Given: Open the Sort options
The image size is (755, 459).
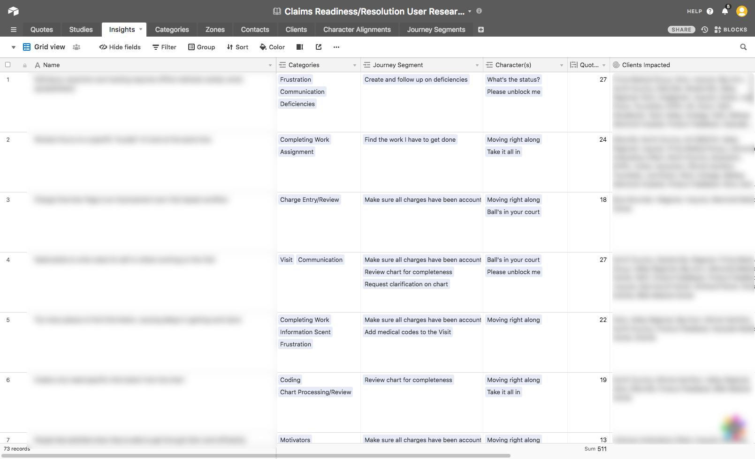Looking at the screenshot, I should click(237, 47).
